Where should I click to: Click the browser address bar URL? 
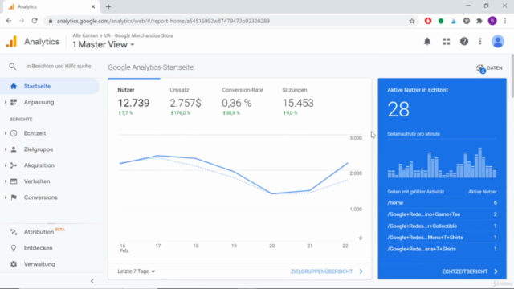point(163,21)
